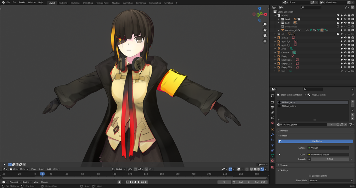Select the M16A1_outline material slot

click(313, 106)
